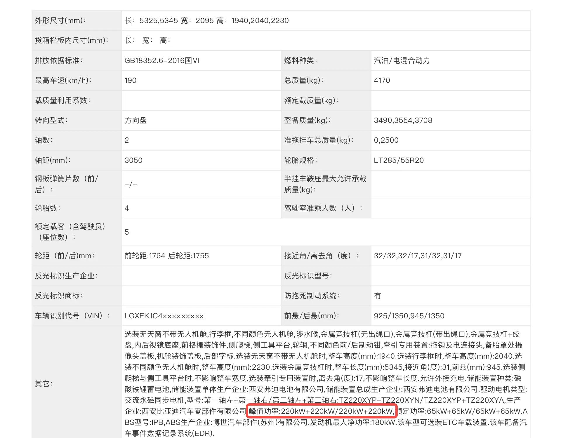Screen dimensions: 563x438
Task: Click 驾驶室准乘人数（人） label
Action: (323, 208)
